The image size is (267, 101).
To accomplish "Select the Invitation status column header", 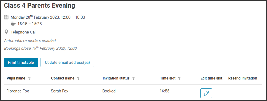I will (116, 78).
